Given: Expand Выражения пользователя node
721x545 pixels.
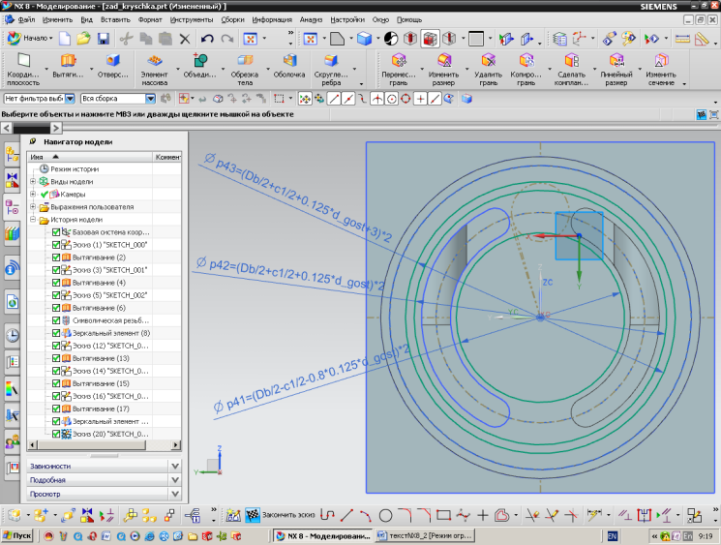Looking at the screenshot, I should point(33,207).
